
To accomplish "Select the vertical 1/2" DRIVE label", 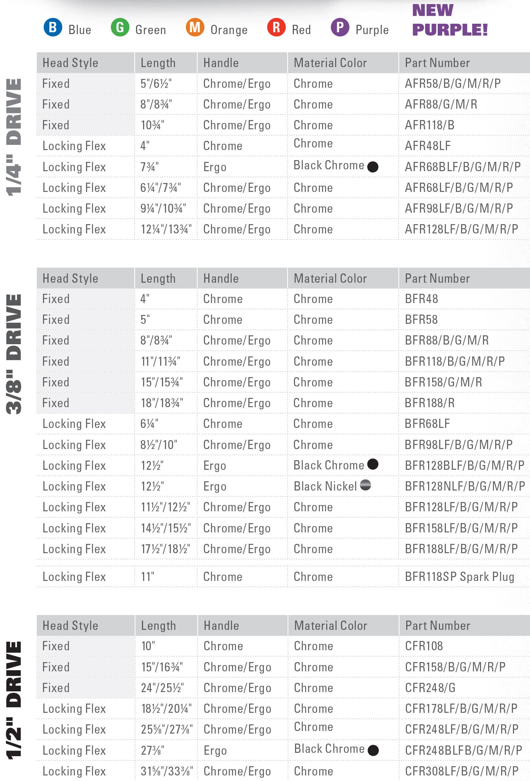I will [x=14, y=700].
